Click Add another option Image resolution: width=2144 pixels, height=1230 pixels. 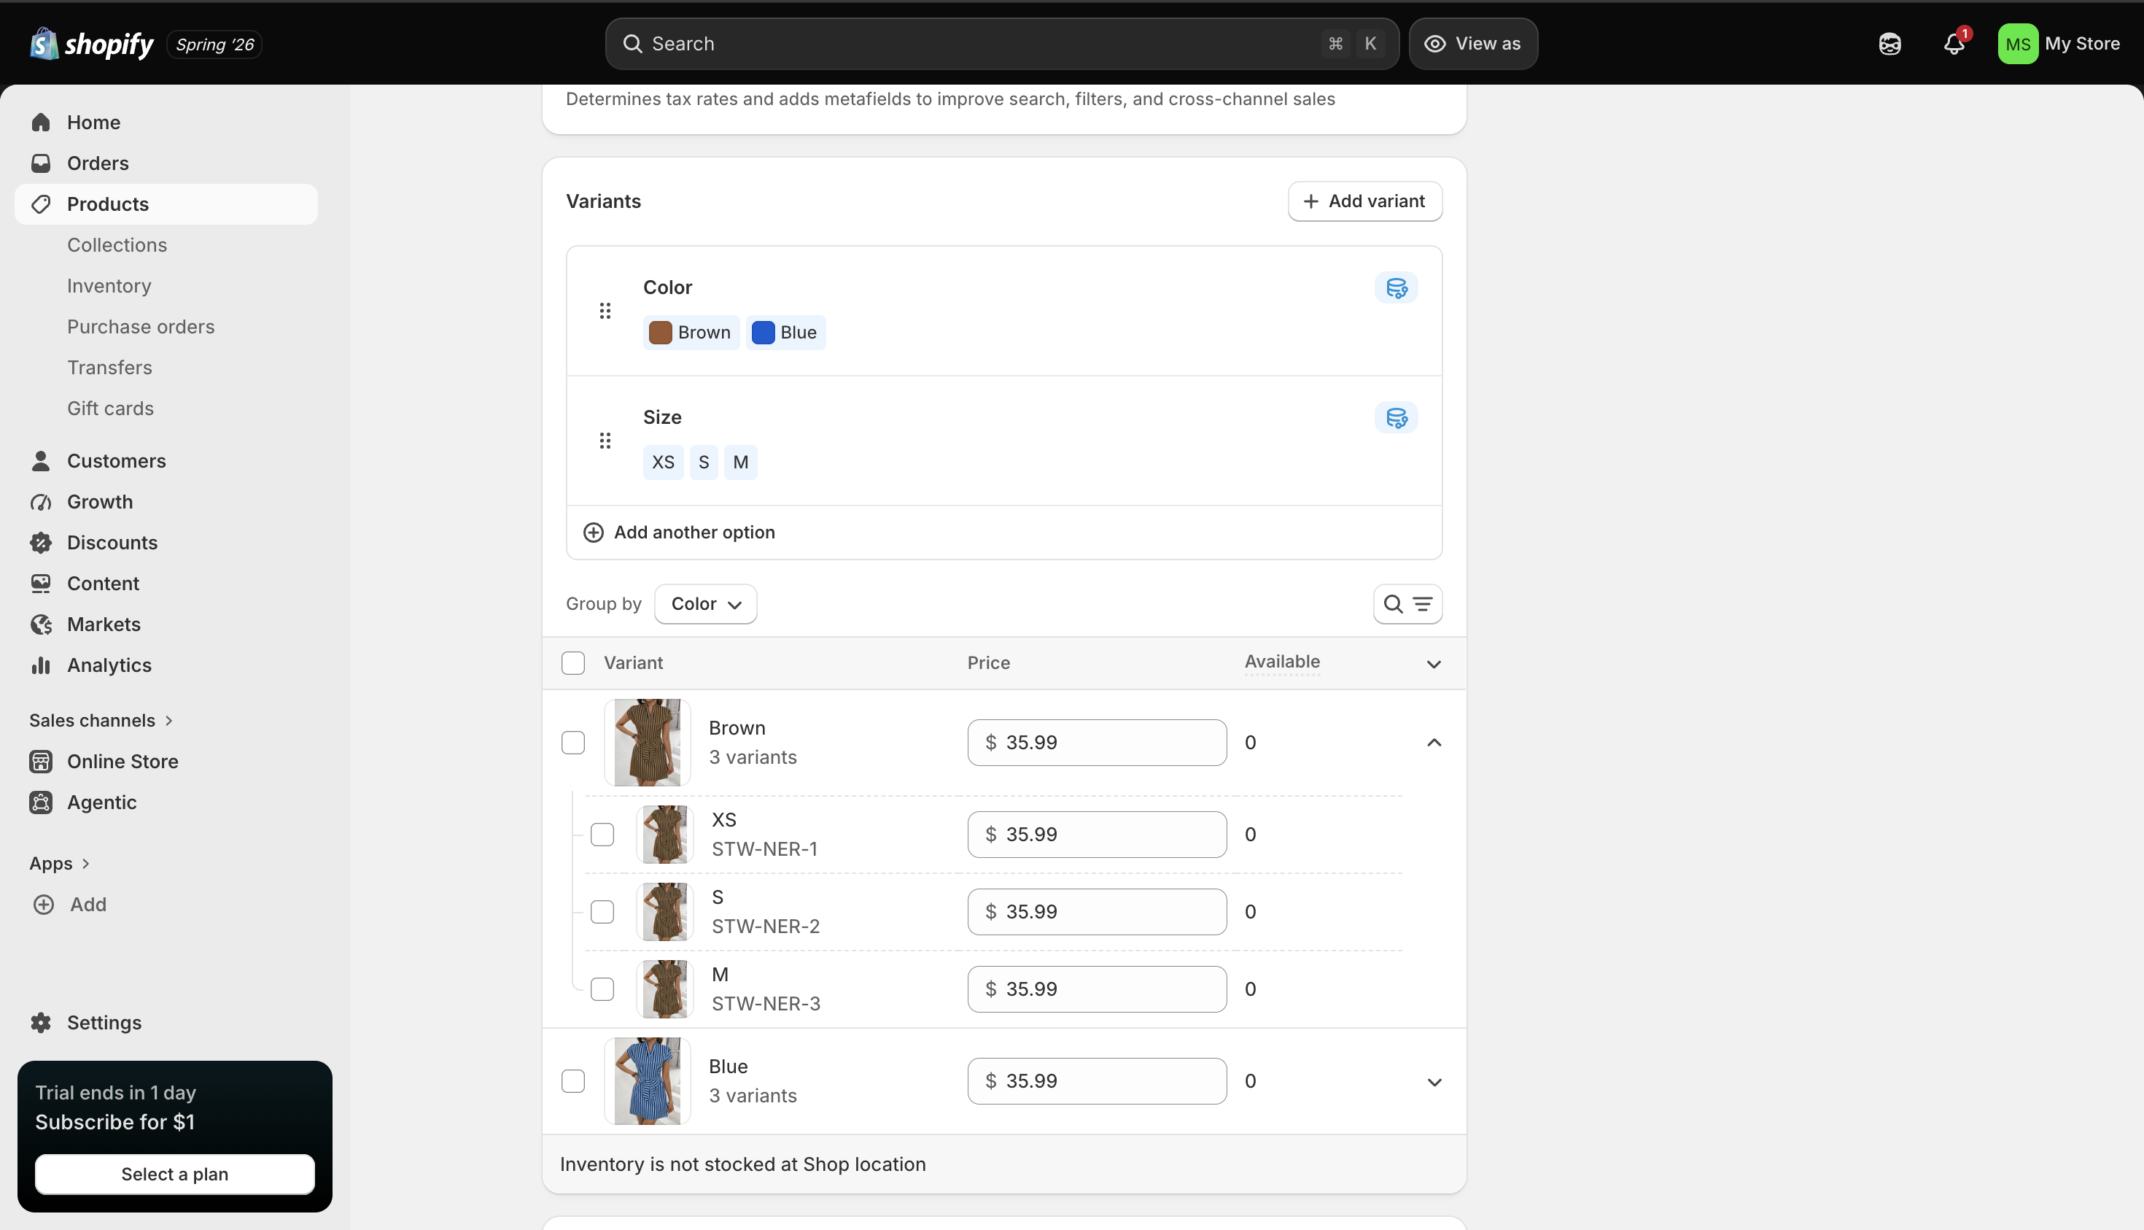pos(680,533)
